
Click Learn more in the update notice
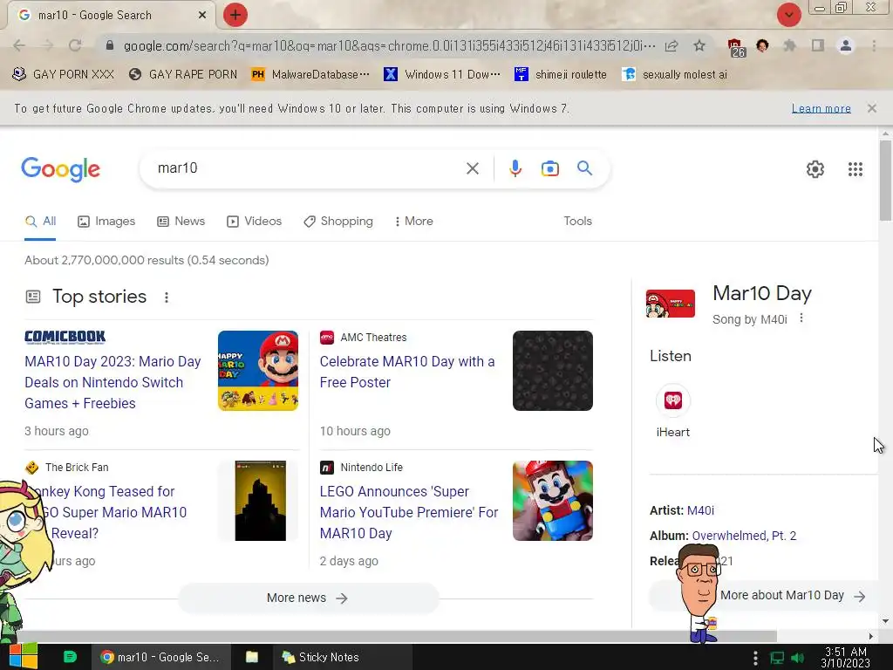(x=821, y=108)
